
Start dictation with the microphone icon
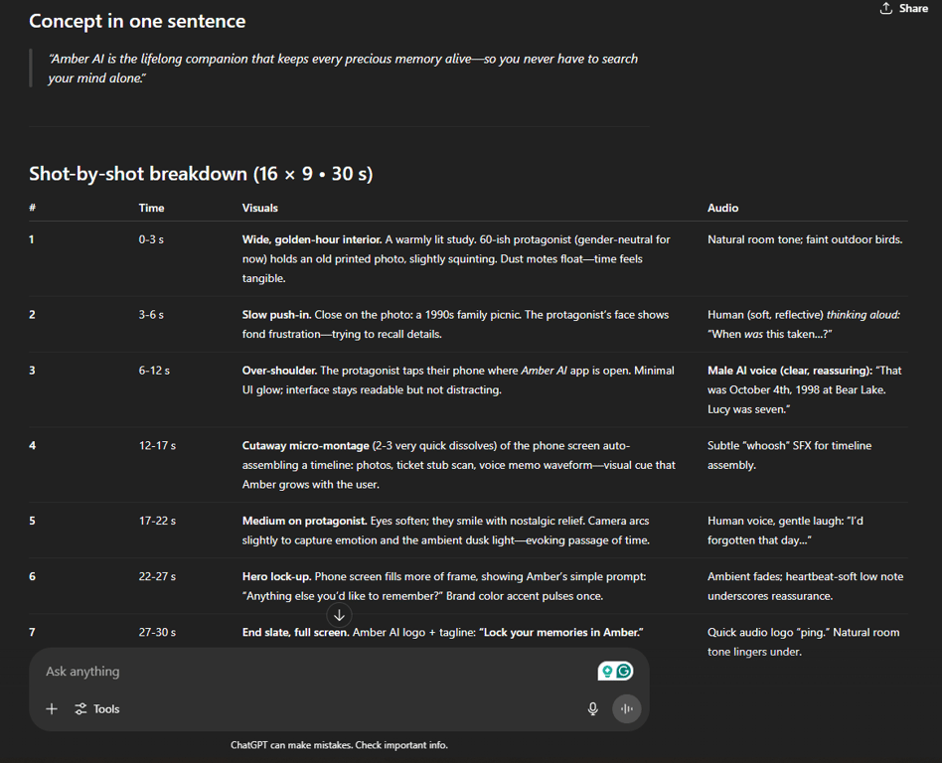tap(593, 709)
